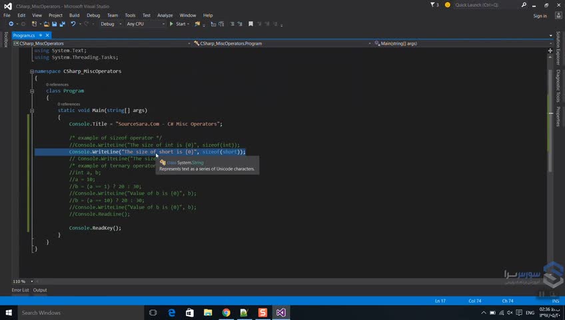
Task: Open the orange S app on the taskbar
Action: point(263,313)
